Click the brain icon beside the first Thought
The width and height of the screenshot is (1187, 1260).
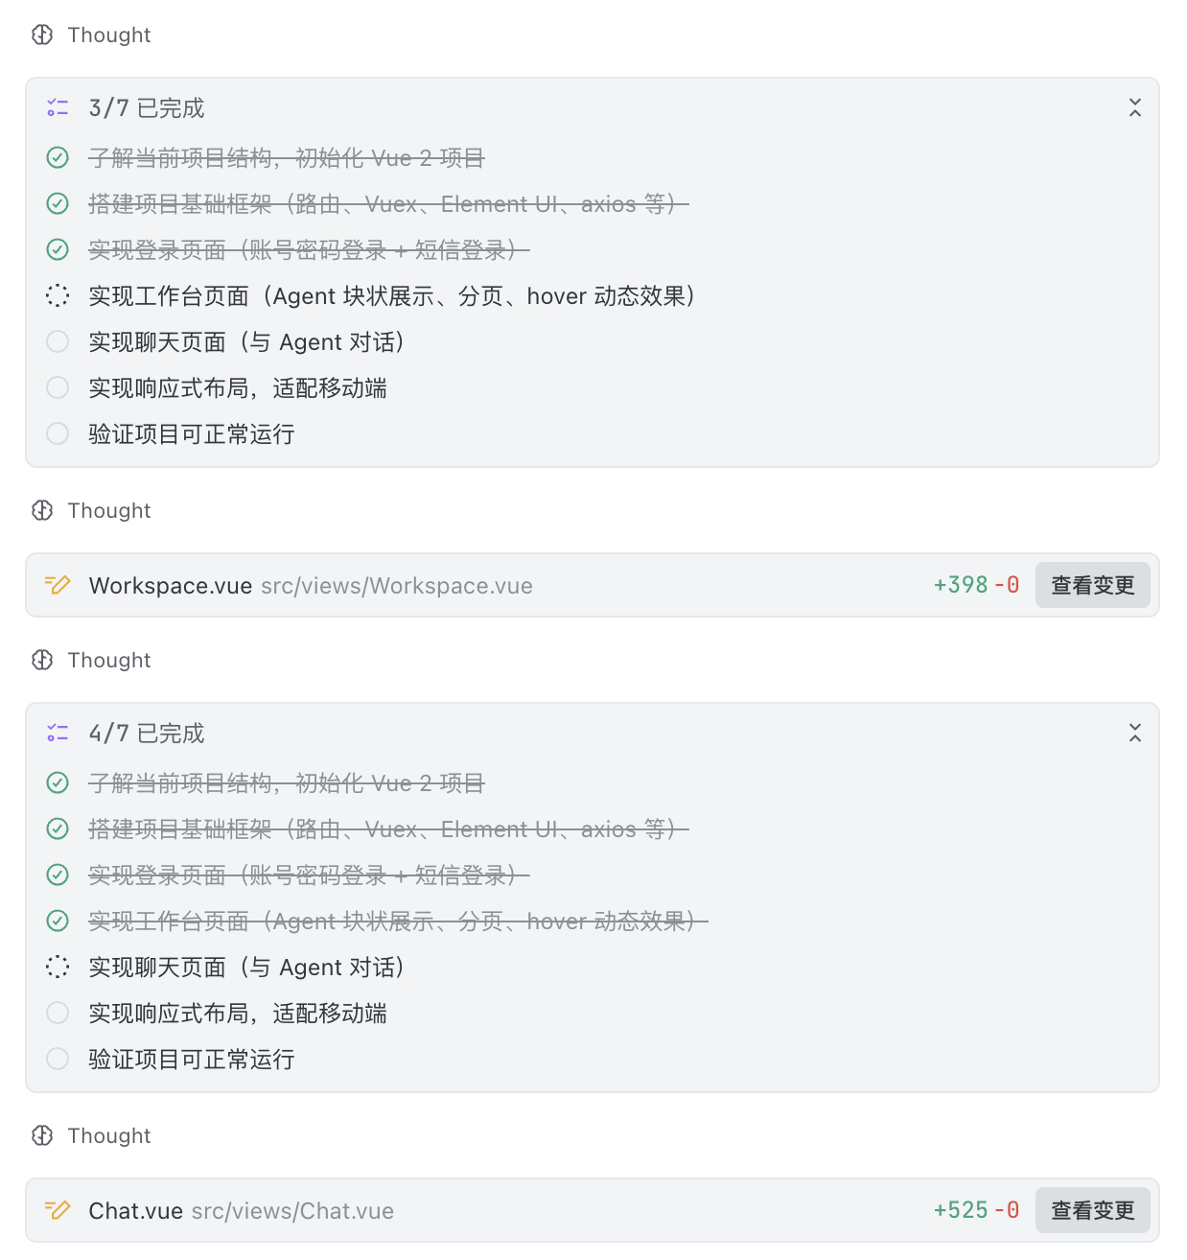coord(42,35)
